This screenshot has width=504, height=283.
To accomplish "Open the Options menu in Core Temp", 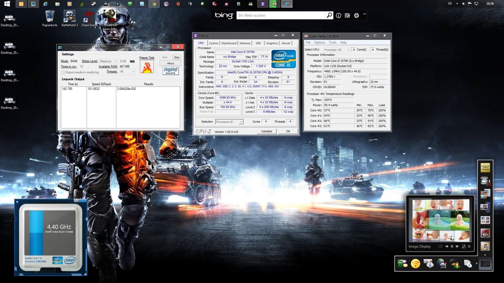I will [x=320, y=42].
